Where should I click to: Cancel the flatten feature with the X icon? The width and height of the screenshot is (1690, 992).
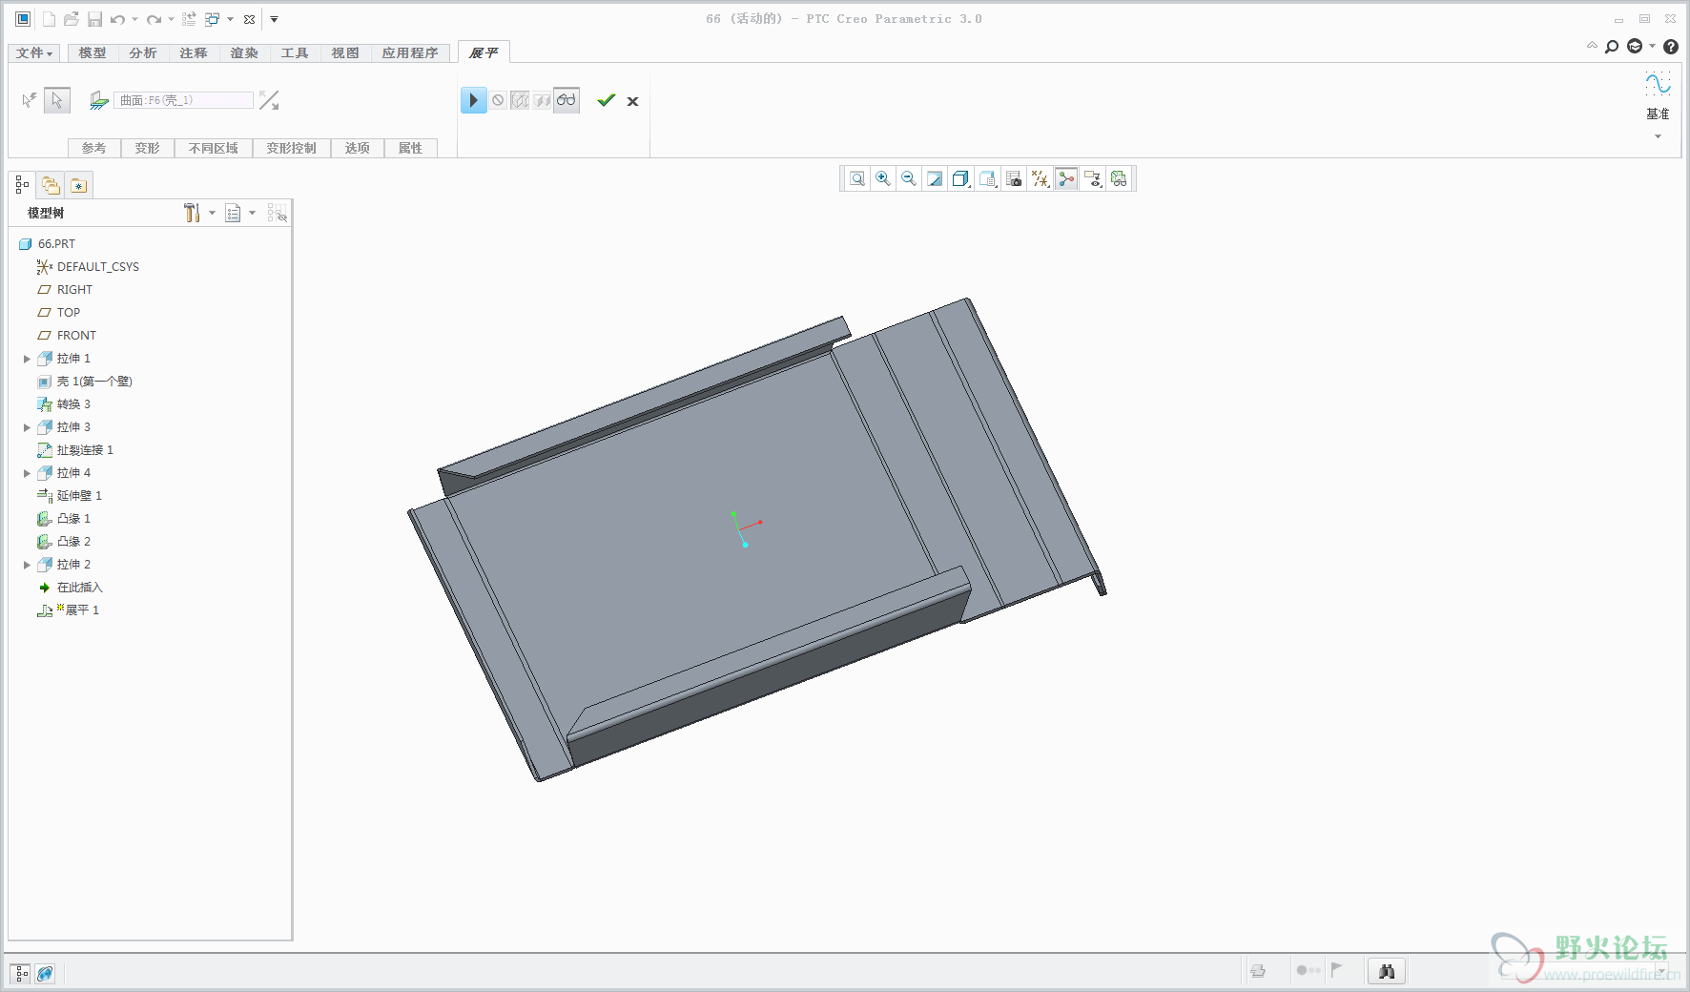pyautogui.click(x=632, y=101)
